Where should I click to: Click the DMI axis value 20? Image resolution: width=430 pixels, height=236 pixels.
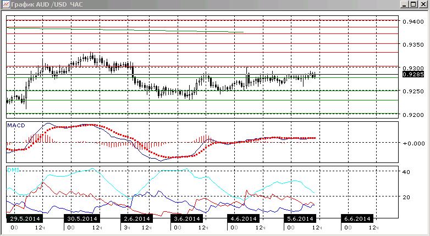point(406,197)
